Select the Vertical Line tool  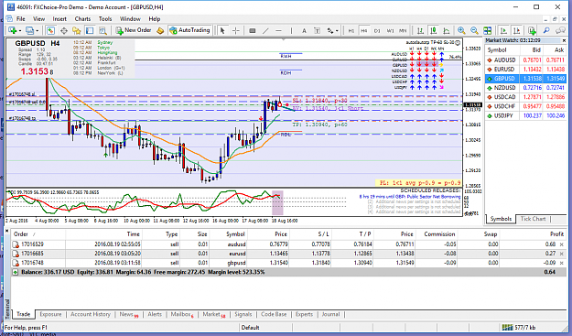(x=291, y=30)
